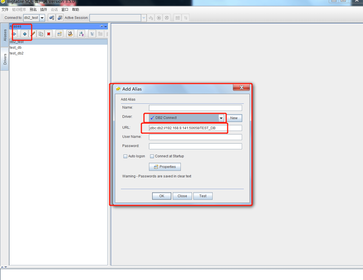The image size is (363, 280).
Task: Select the db2_test alias in list
Action: click(58, 42)
